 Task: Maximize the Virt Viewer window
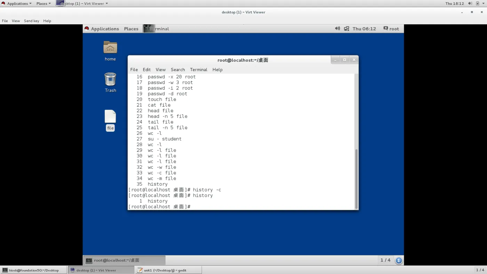[x=472, y=12]
